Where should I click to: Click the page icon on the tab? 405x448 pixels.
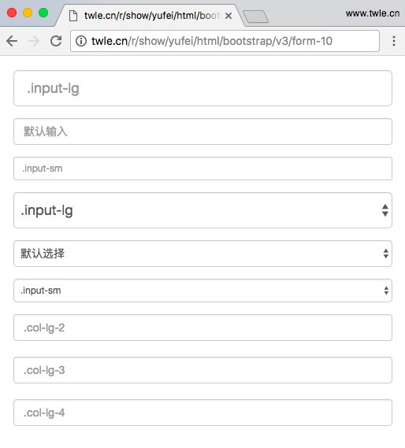[73, 16]
